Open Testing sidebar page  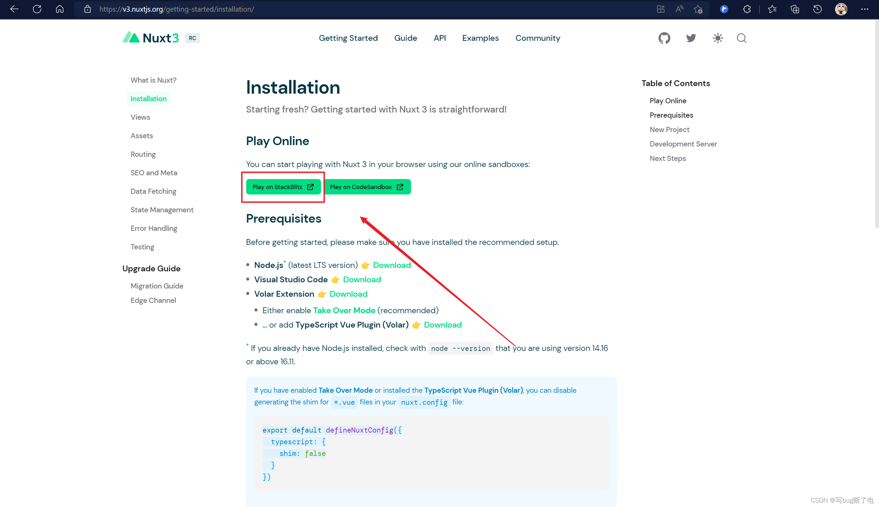142,247
